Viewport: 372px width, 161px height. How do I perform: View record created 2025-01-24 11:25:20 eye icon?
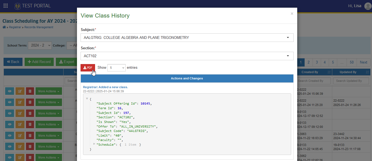[x=9, y=102]
